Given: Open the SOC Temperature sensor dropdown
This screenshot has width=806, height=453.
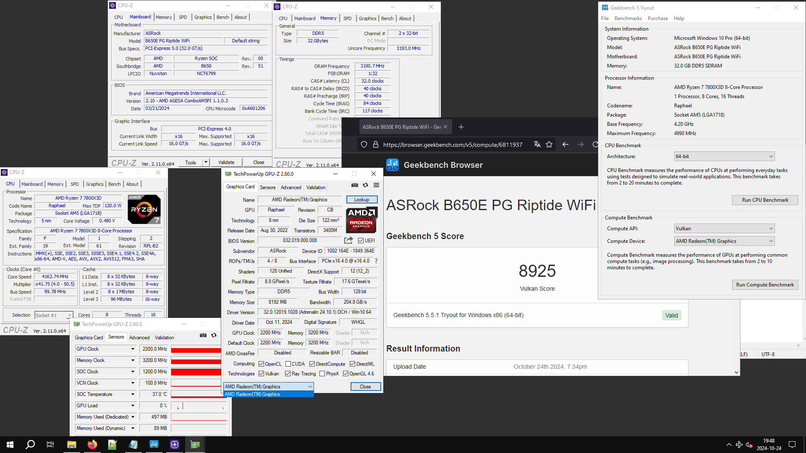Looking at the screenshot, I should point(133,394).
